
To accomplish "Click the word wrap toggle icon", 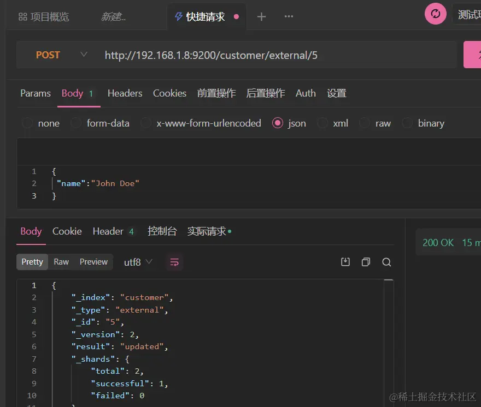I will [174, 262].
